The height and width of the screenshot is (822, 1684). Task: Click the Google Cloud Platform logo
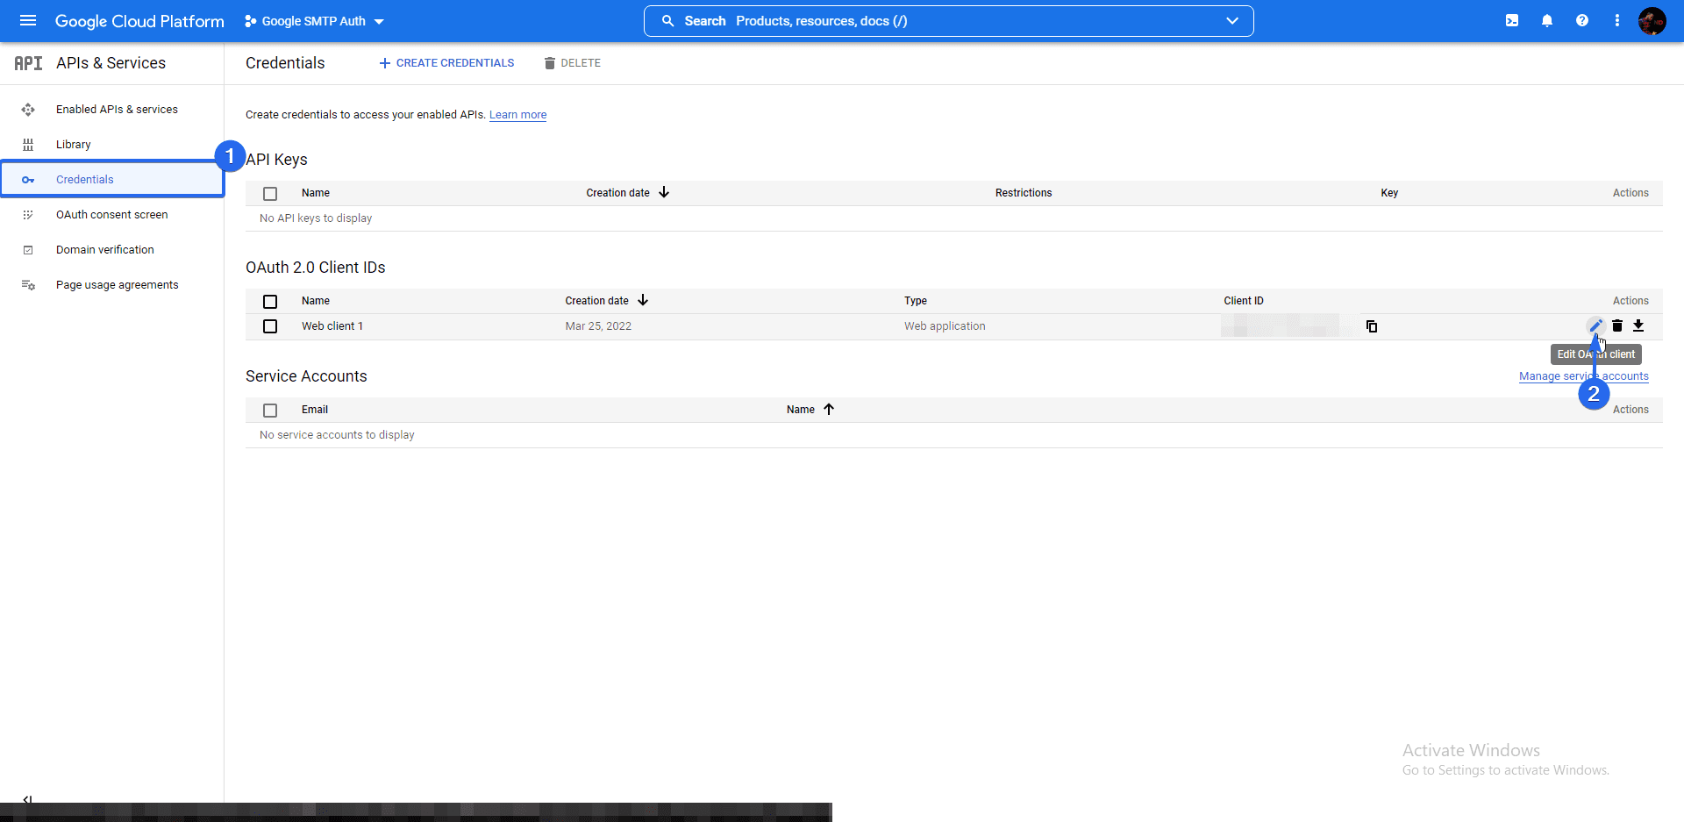point(139,21)
